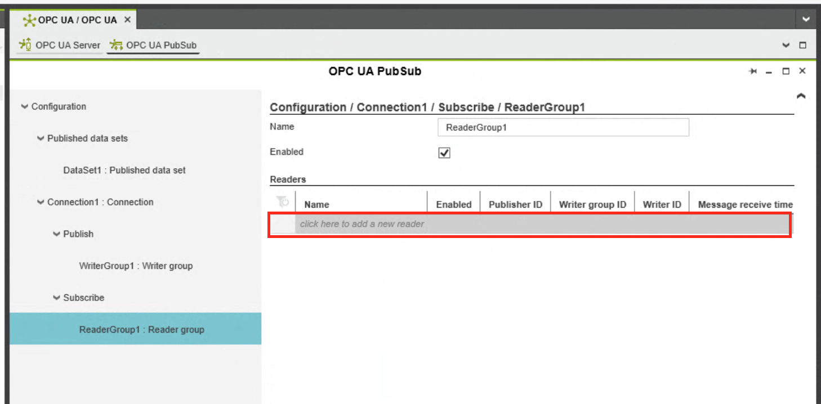Click the Readers table filter icon
This screenshot has width=821, height=404.
(282, 201)
